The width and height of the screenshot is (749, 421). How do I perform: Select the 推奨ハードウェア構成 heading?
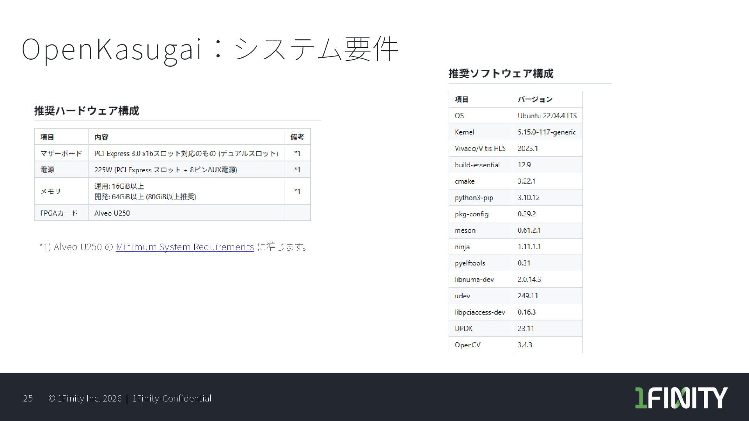click(x=87, y=111)
